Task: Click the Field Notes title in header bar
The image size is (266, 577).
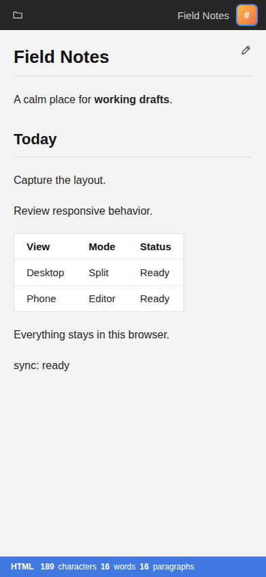Action: 203,16
